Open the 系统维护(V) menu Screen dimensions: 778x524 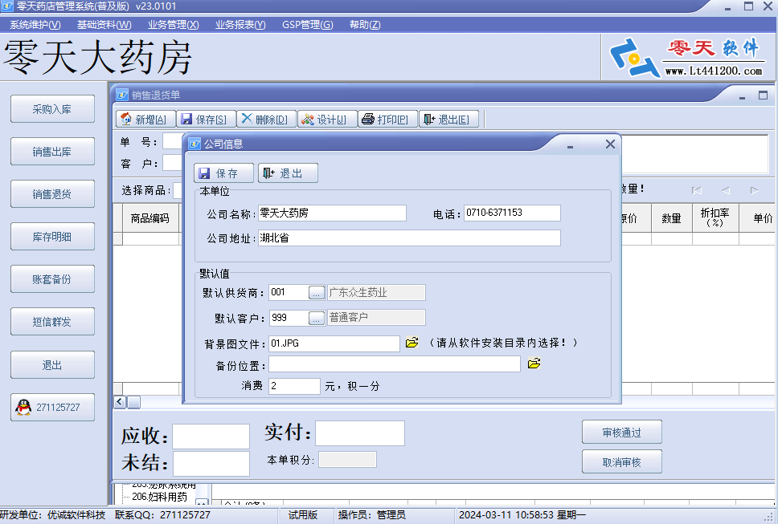click(x=35, y=25)
